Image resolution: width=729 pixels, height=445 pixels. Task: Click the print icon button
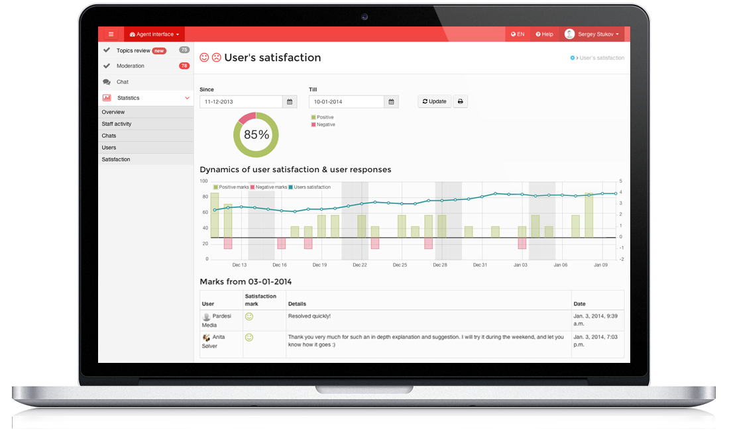pyautogui.click(x=461, y=101)
